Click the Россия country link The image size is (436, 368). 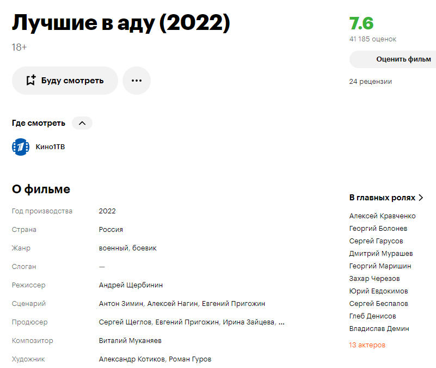(111, 230)
